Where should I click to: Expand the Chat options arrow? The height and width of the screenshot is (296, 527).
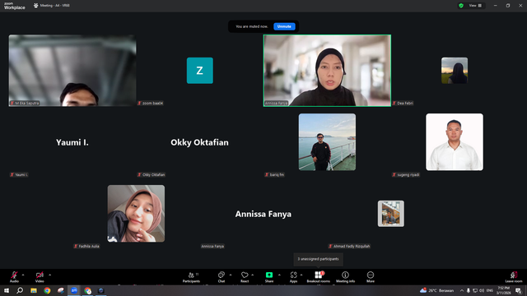231,275
